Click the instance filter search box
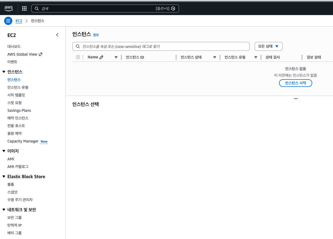 coord(161,46)
